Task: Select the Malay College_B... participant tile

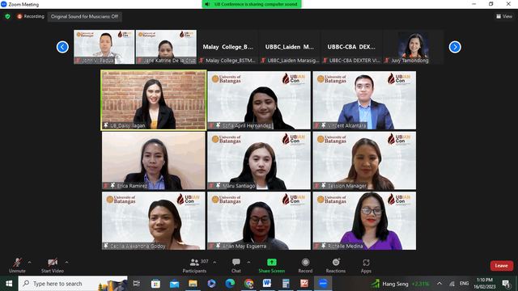Action: coord(228,47)
